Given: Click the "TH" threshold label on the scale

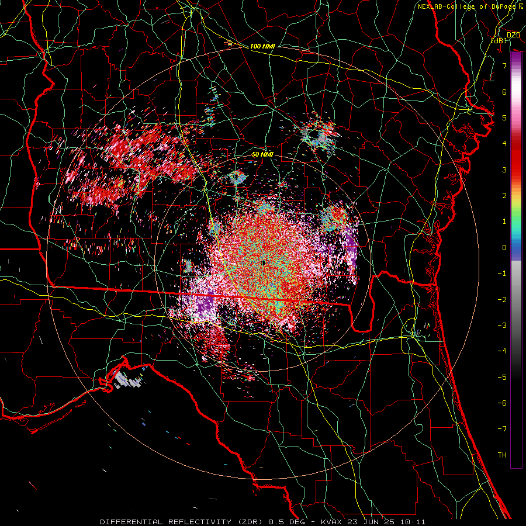Looking at the screenshot, I should tap(502, 455).
